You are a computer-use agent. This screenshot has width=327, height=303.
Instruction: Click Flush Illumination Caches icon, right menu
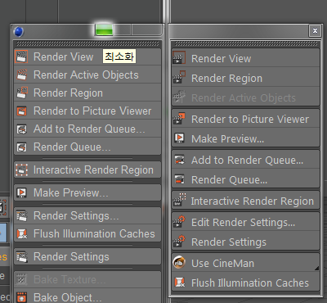(180, 283)
